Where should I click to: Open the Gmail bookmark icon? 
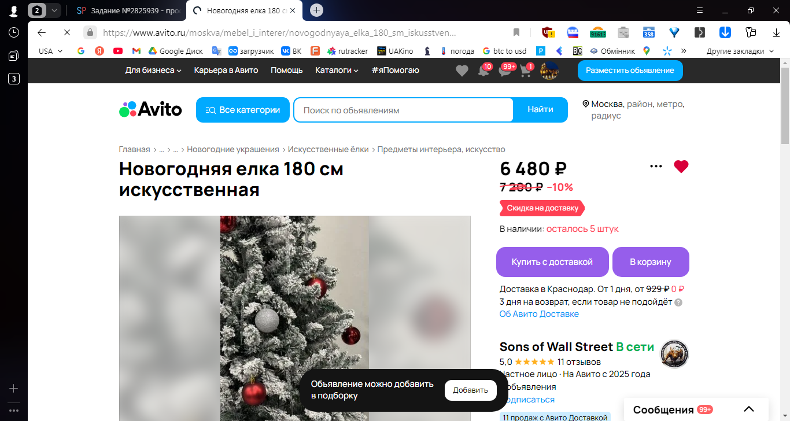[x=136, y=51]
